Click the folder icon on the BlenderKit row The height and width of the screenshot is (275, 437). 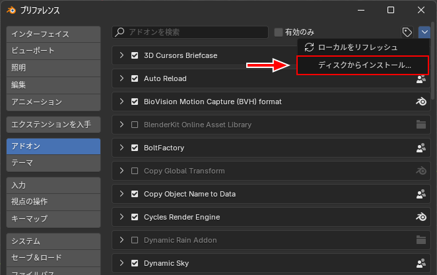point(420,125)
